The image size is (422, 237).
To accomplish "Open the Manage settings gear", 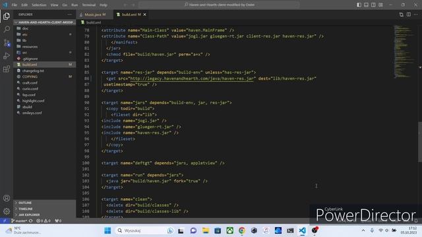I will coord(7,211).
